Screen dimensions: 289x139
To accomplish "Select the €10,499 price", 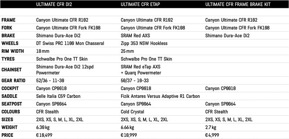I will point(44,135).
